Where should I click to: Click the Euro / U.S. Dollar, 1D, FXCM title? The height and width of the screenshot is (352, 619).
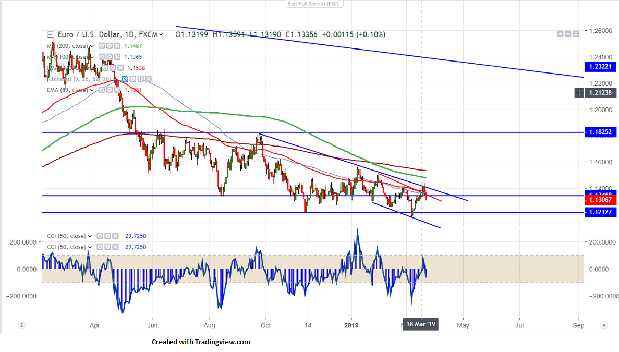pos(107,35)
